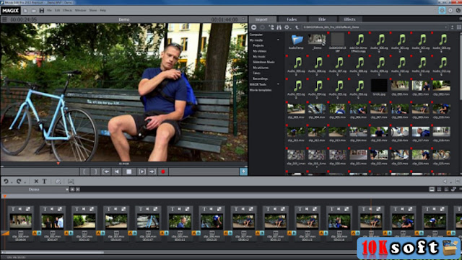Click the red record button

pos(163,171)
